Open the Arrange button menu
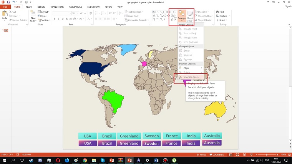292x164 pixels. (182, 17)
